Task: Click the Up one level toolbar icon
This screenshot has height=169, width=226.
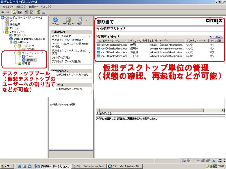Action: coord(15,12)
